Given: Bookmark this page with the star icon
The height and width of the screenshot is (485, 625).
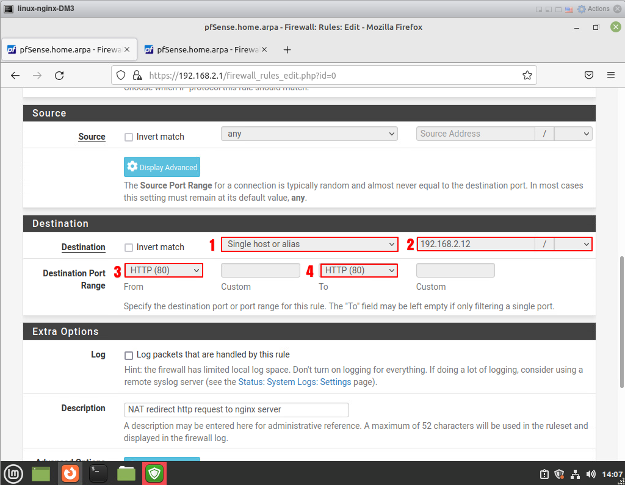Looking at the screenshot, I should point(527,76).
